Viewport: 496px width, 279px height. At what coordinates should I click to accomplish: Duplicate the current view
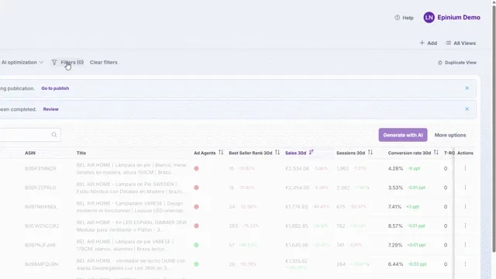click(x=457, y=63)
